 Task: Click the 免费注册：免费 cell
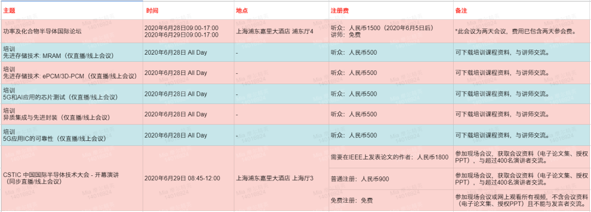coord(391,201)
